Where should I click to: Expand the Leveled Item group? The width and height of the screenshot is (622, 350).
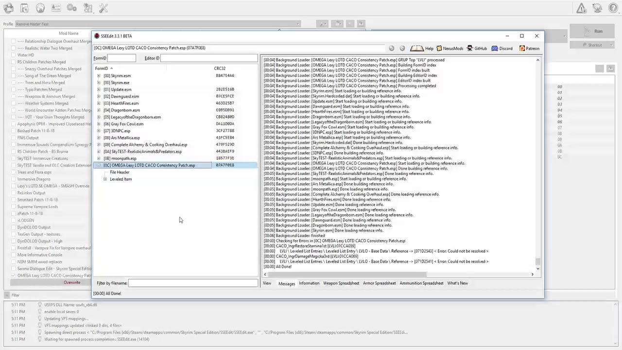tap(105, 179)
